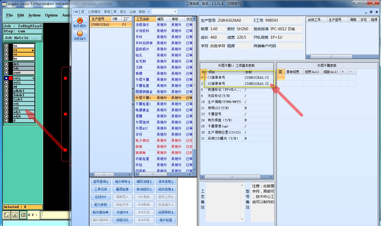Open Actions menu in Graphic Editor
The image size is (381, 226).
34,15
